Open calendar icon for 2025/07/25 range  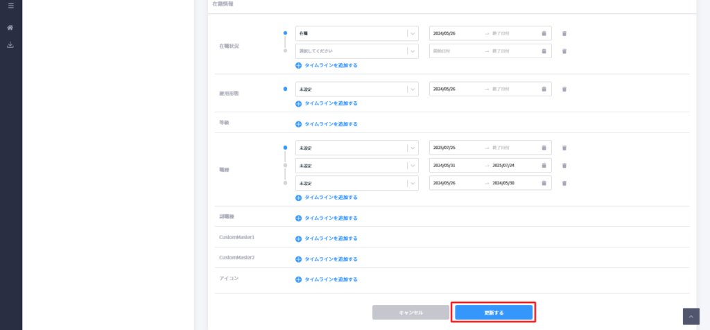544,148
